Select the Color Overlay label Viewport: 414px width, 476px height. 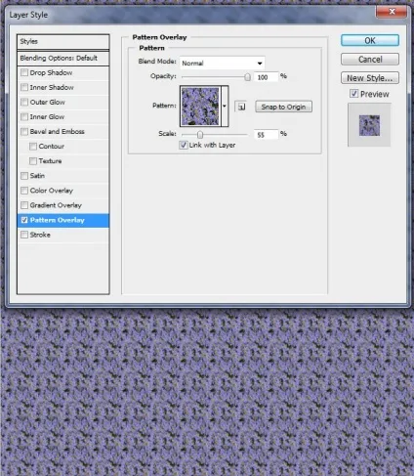(x=52, y=191)
